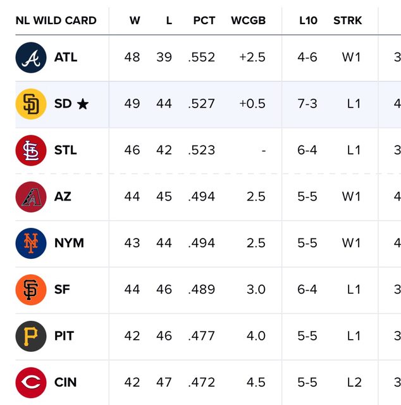
Task: Open the PIT team link
Action: click(65, 336)
